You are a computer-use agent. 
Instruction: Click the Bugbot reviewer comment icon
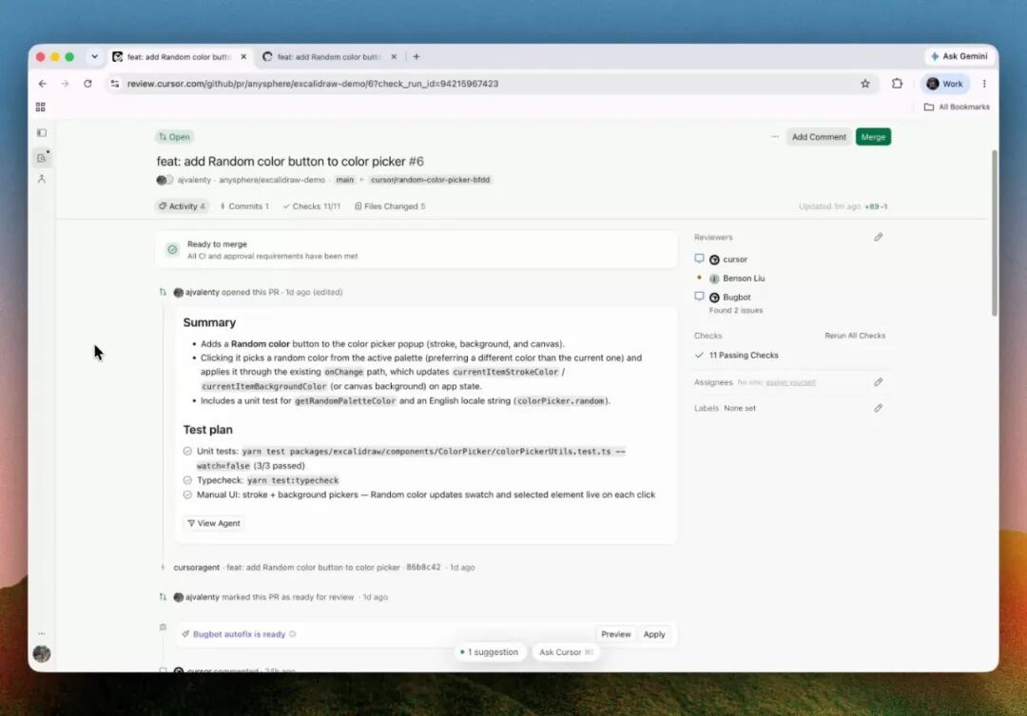point(700,297)
